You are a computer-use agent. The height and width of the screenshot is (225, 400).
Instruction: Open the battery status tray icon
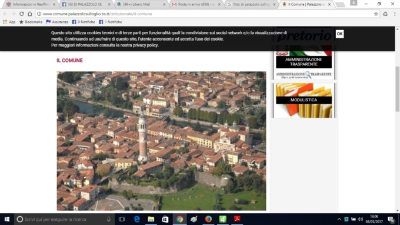coord(354,219)
